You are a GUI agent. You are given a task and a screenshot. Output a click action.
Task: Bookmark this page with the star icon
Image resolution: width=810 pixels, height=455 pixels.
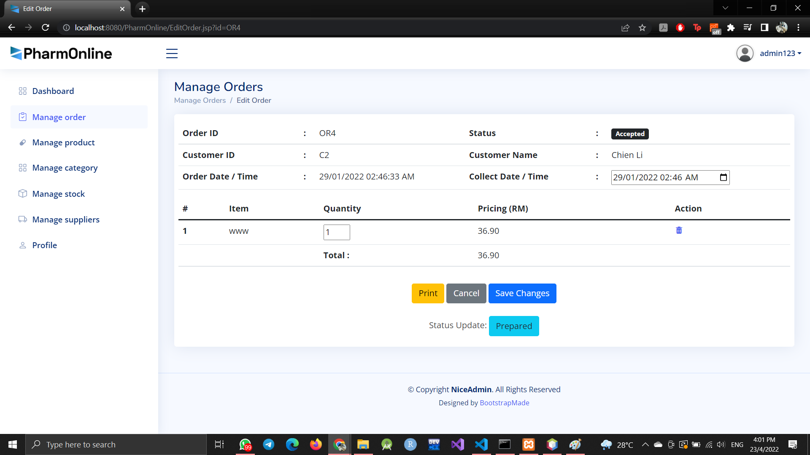[x=642, y=28]
